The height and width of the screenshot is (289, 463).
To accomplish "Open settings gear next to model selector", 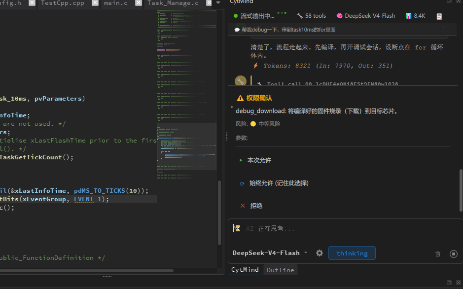I will (320, 253).
